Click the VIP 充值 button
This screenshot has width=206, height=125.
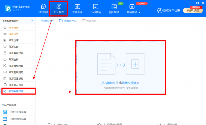(193, 10)
